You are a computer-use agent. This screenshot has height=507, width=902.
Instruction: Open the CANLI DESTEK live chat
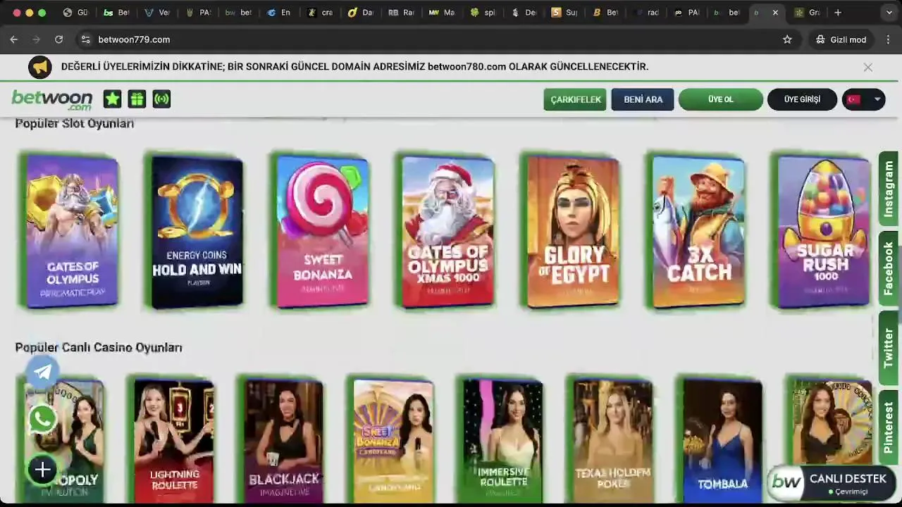tap(832, 483)
